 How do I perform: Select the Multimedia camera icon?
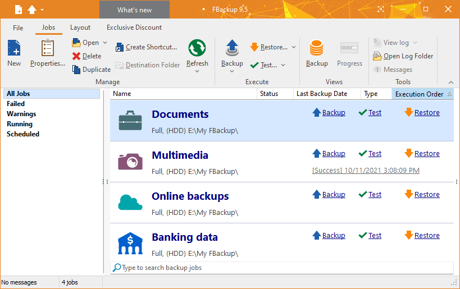(130, 161)
